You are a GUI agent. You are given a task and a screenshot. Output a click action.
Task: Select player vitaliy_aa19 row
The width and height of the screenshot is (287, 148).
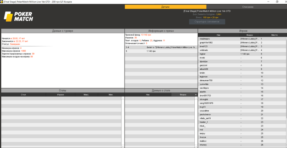click(241, 118)
